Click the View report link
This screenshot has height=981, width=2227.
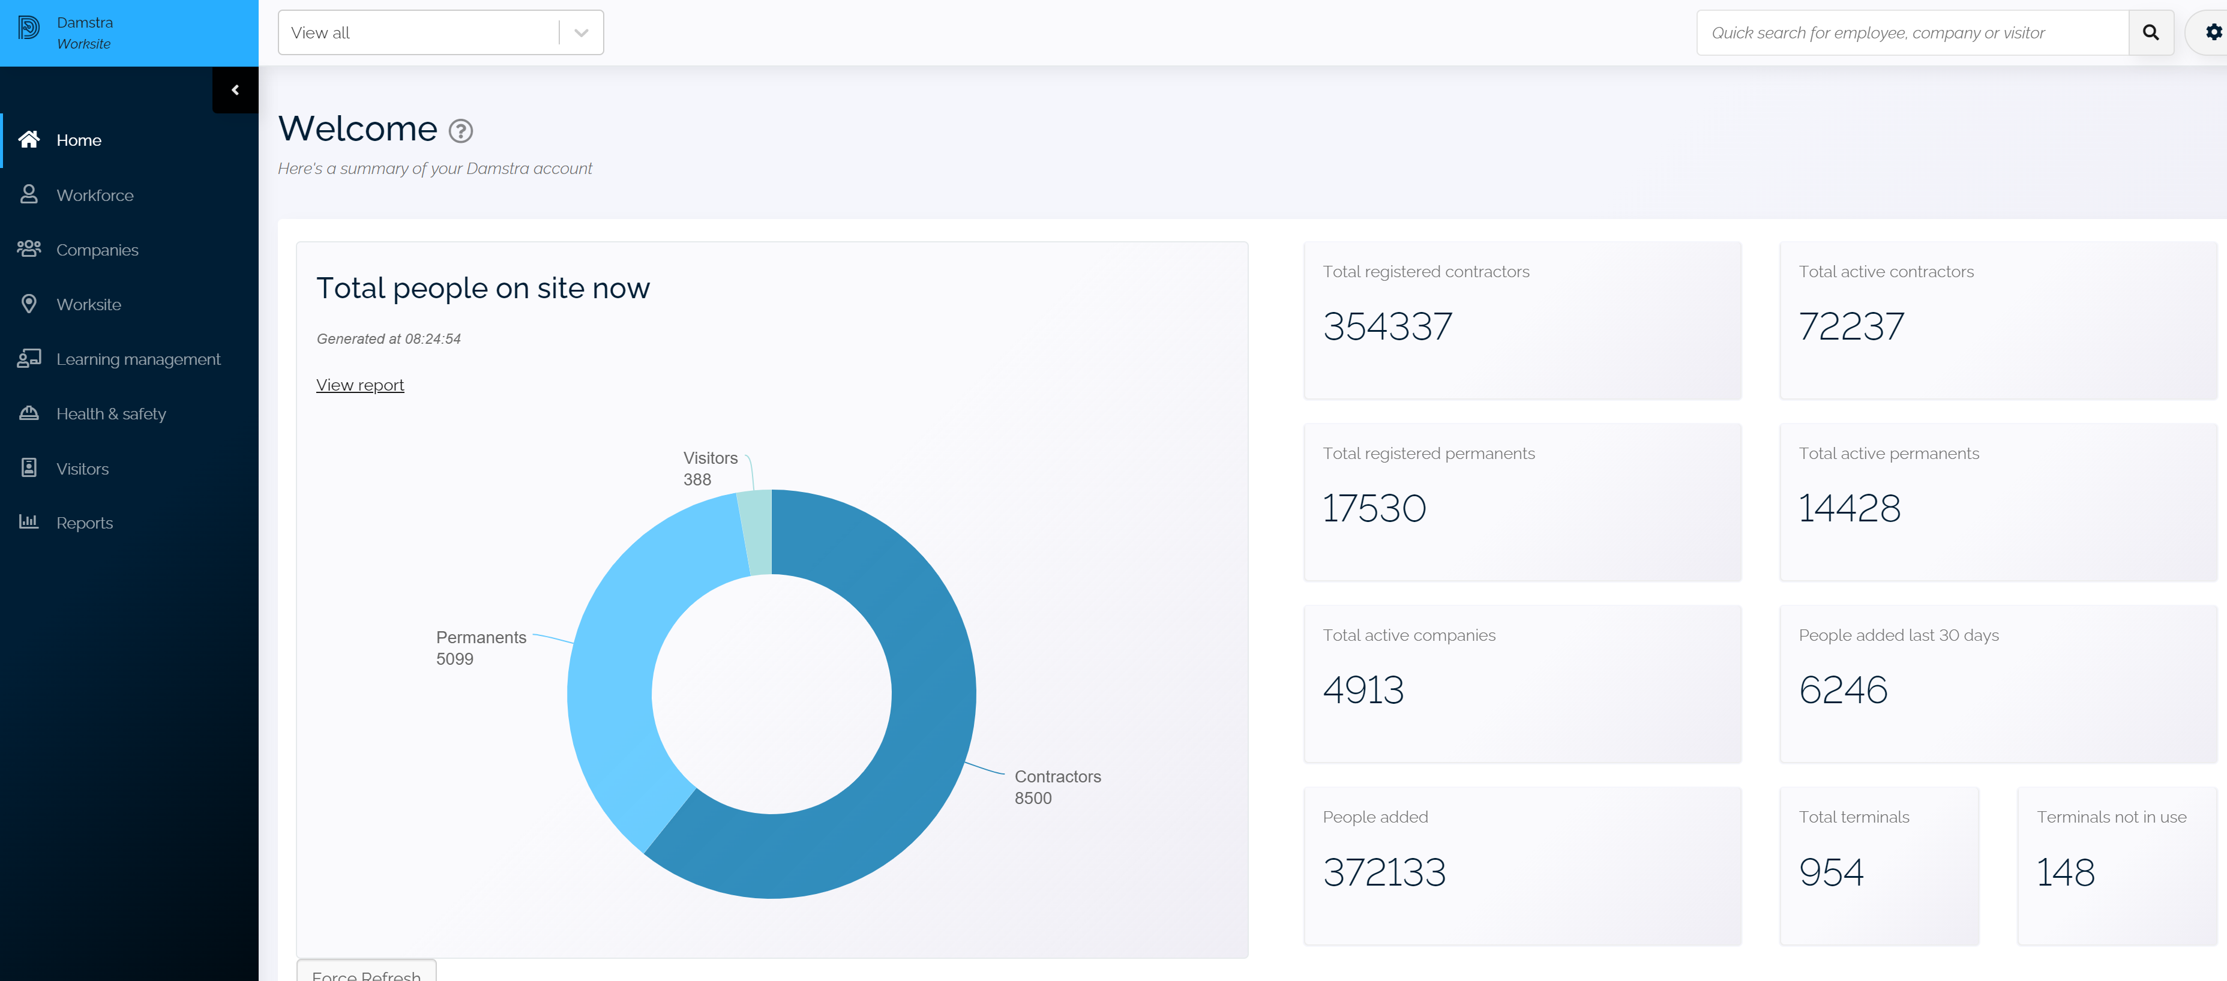[359, 384]
